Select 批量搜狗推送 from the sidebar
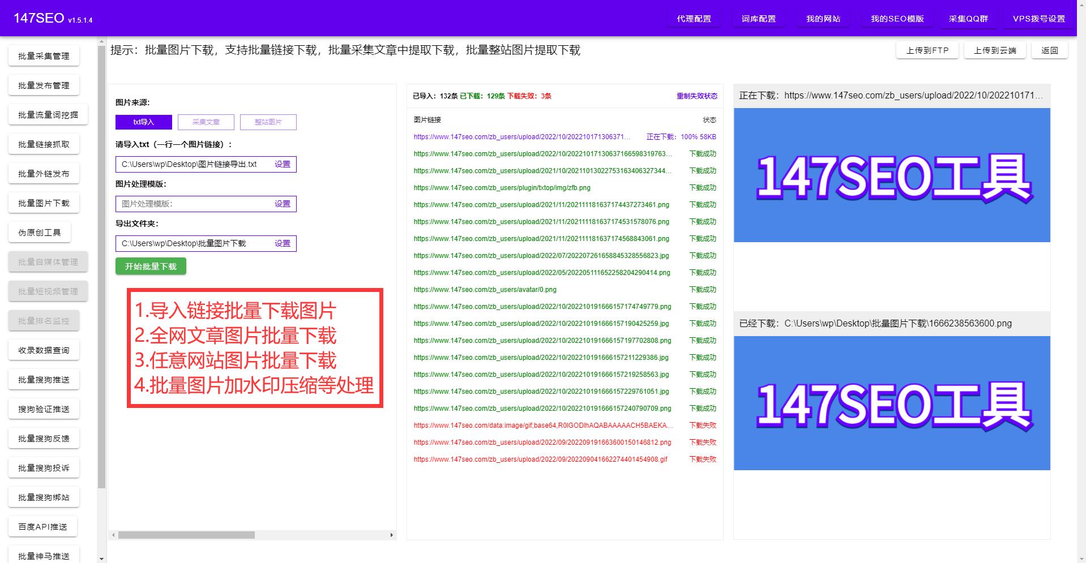The image size is (1086, 563). (x=44, y=379)
